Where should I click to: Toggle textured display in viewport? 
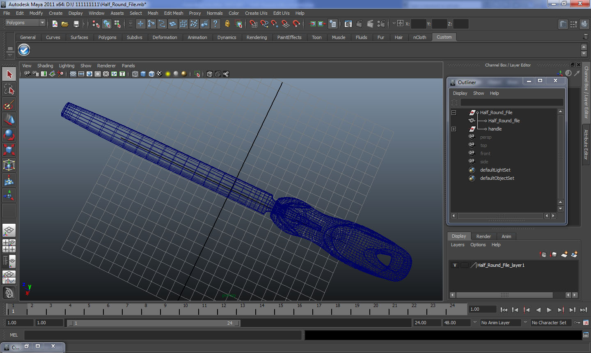coord(160,74)
